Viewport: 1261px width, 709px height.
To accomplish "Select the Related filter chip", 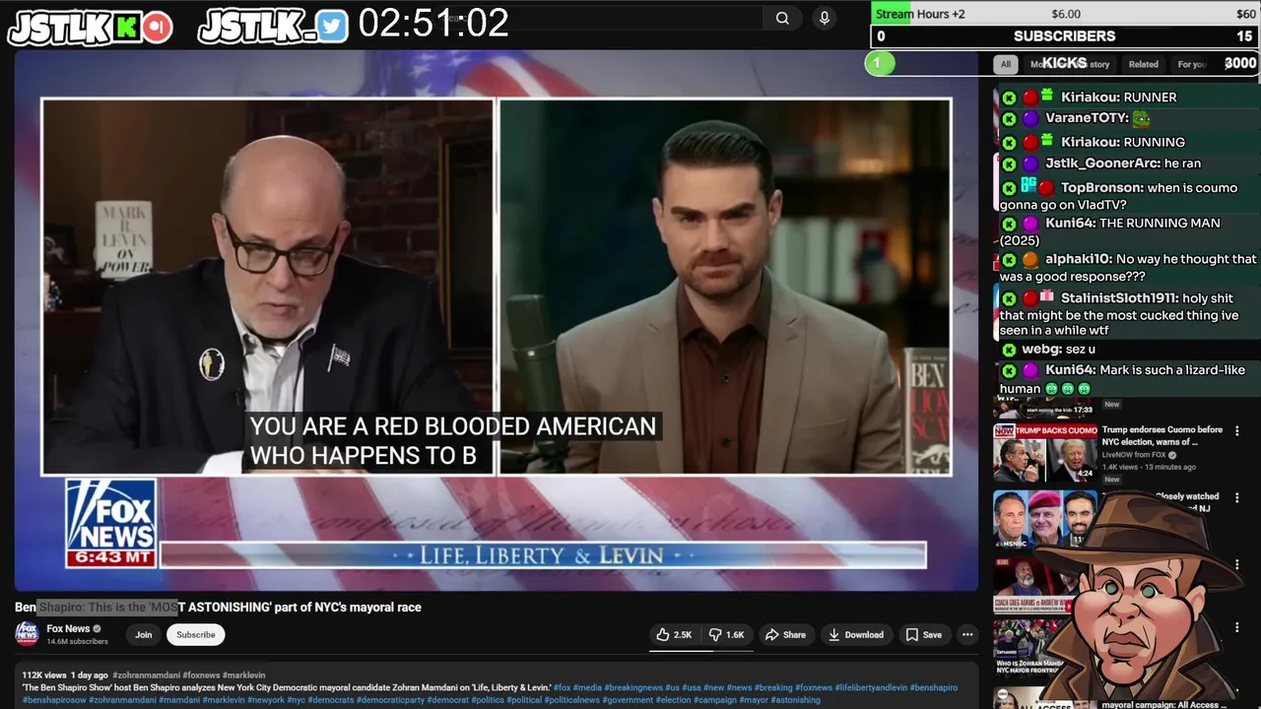I will point(1143,64).
